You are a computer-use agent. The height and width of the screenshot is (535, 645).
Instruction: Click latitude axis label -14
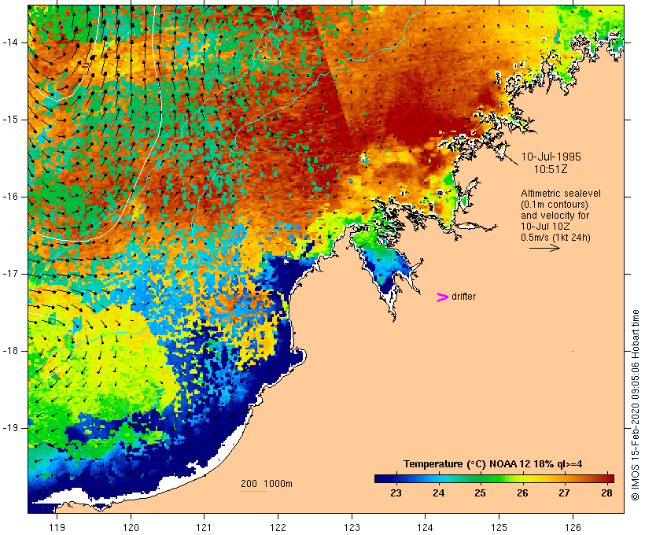coord(9,42)
